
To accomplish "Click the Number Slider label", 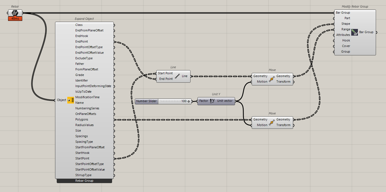I will [x=147, y=101].
